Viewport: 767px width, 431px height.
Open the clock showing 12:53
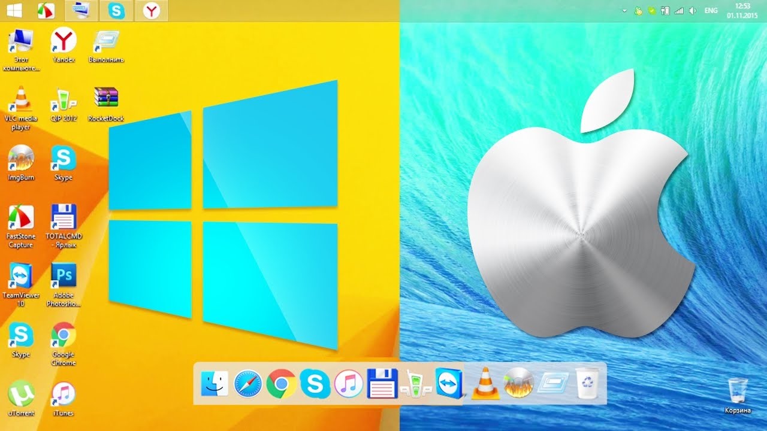742,11
